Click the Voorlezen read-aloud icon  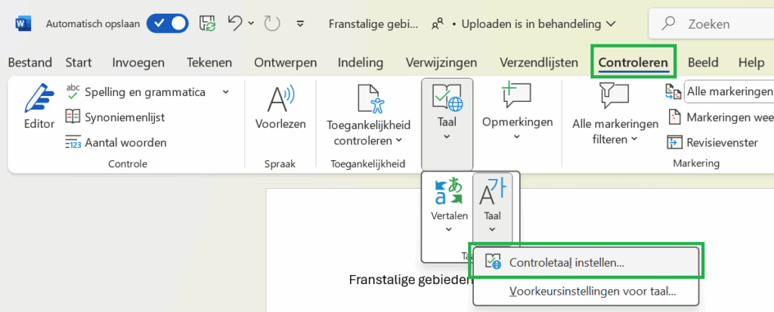point(280,99)
